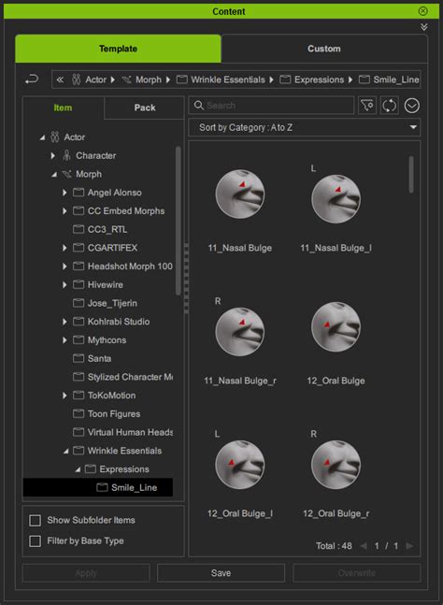Screen dimensions: 443x605
Task: Click the circled down-chevron icon
Action: pyautogui.click(x=412, y=106)
